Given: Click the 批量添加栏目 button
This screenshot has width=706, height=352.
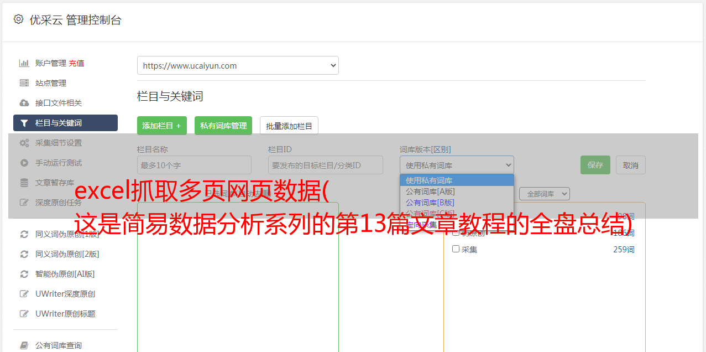Looking at the screenshot, I should [x=289, y=126].
